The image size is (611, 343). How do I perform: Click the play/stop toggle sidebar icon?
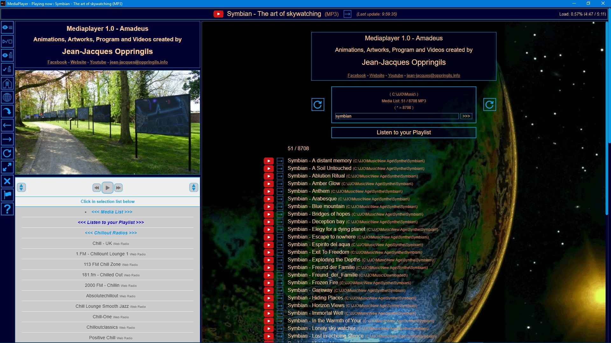coord(7,42)
